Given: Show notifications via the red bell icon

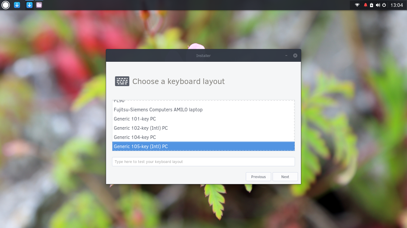Looking at the screenshot, I should 366,5.
